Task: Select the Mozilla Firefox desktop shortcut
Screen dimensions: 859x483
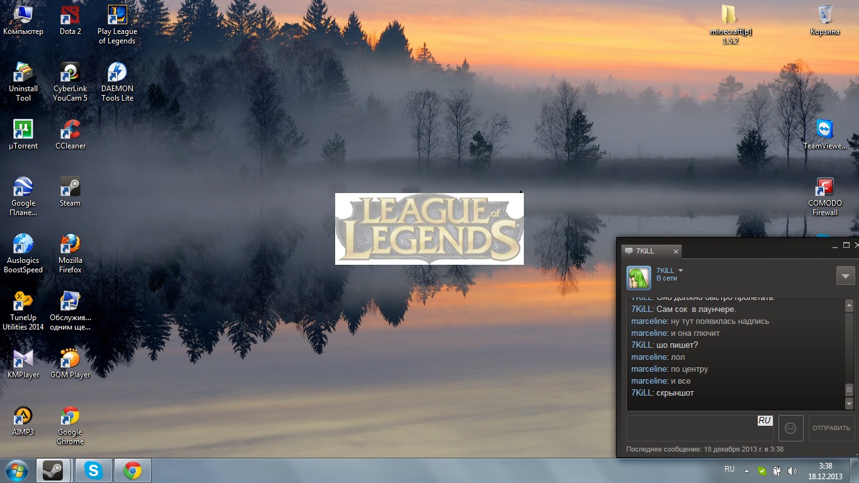Action: pos(70,253)
